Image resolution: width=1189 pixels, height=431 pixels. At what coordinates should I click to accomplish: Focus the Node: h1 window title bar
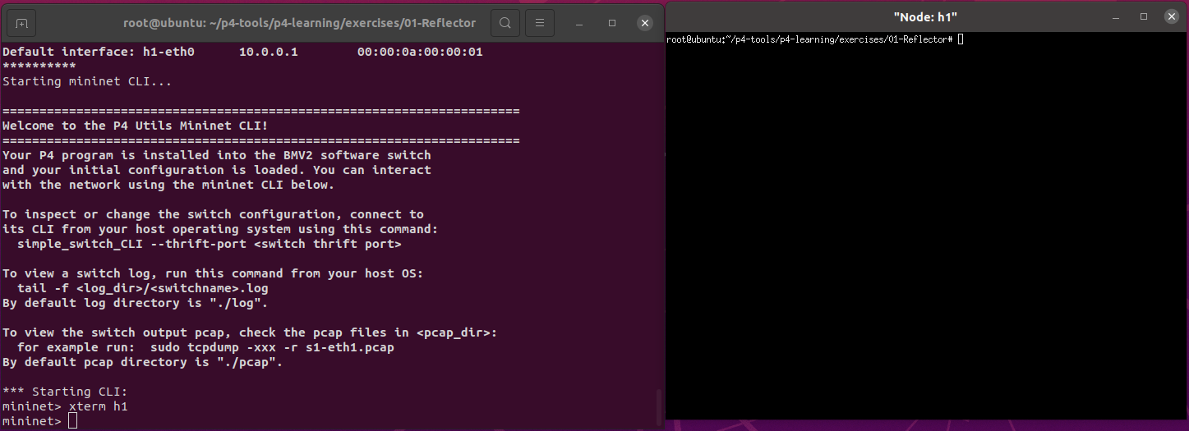point(924,16)
